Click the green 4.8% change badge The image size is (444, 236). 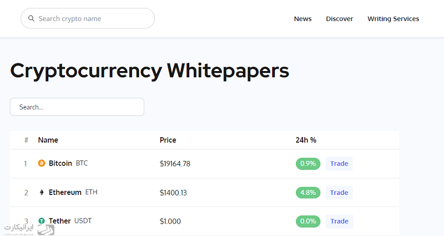click(308, 193)
